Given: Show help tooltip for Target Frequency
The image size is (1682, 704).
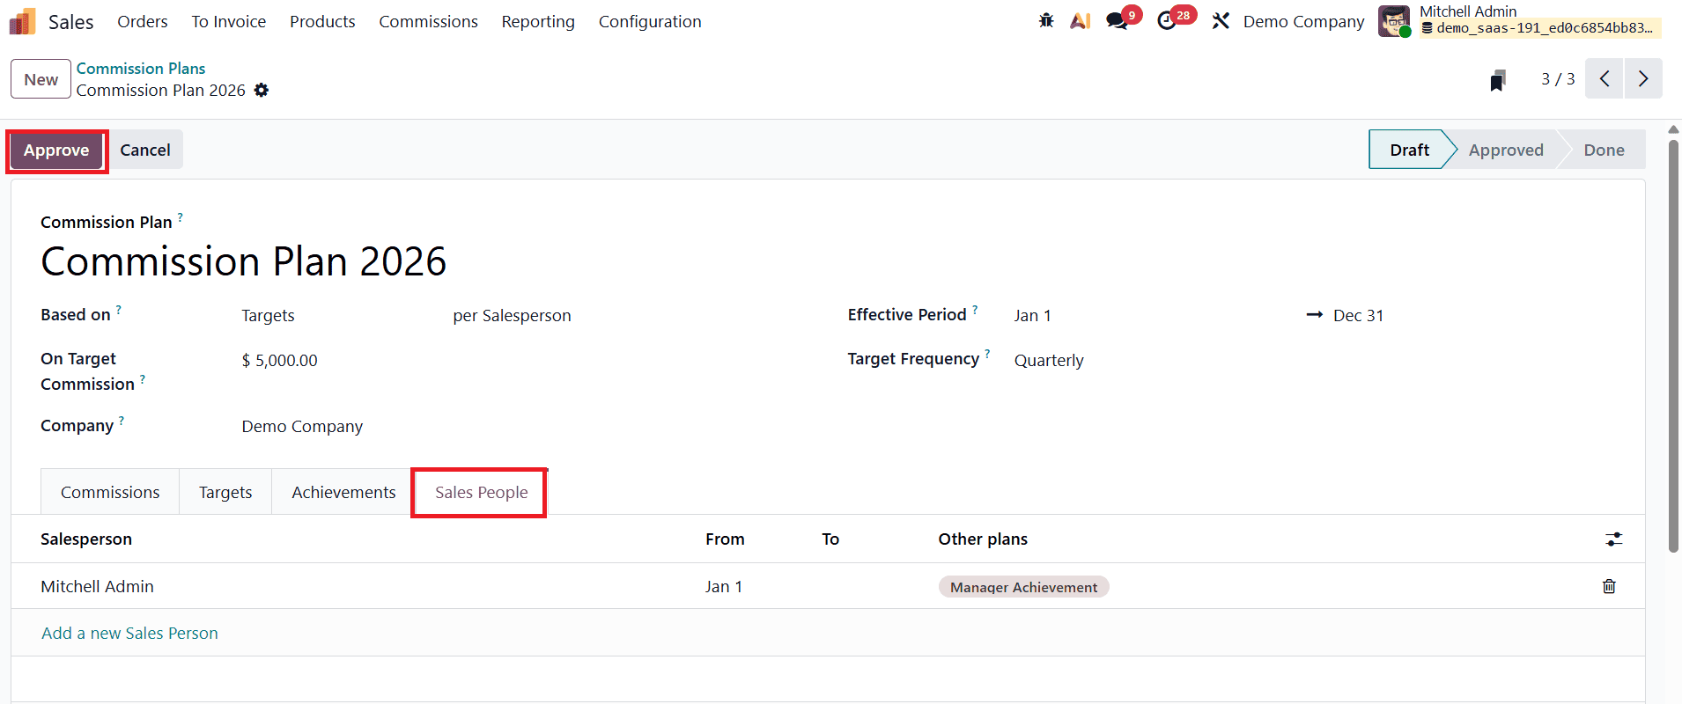Looking at the screenshot, I should pos(987,353).
